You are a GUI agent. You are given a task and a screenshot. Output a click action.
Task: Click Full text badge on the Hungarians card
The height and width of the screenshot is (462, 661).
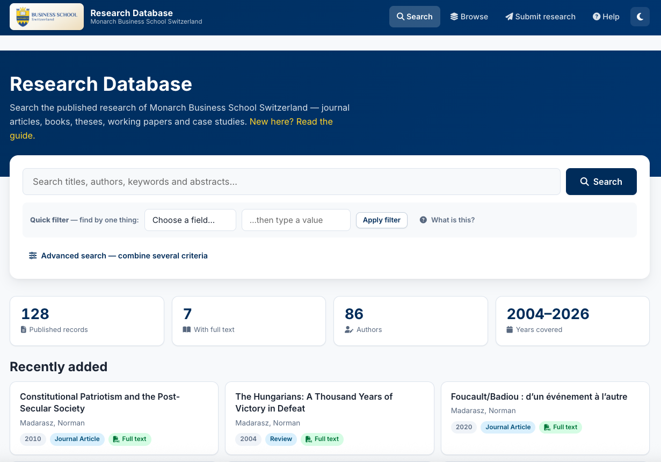coord(322,439)
